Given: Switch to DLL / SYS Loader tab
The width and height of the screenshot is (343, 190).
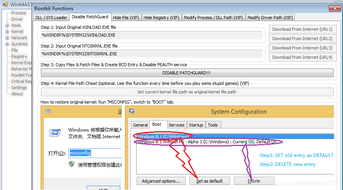Looking at the screenshot, I should [x=52, y=18].
